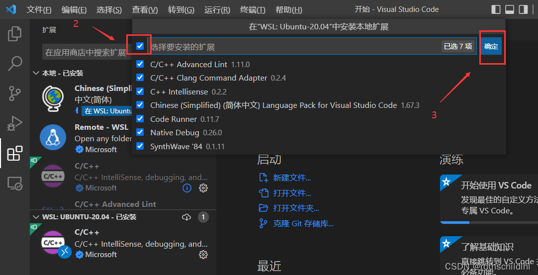Open the Extensions view icon
Viewport: 538px width, 275px height.
tap(15, 153)
